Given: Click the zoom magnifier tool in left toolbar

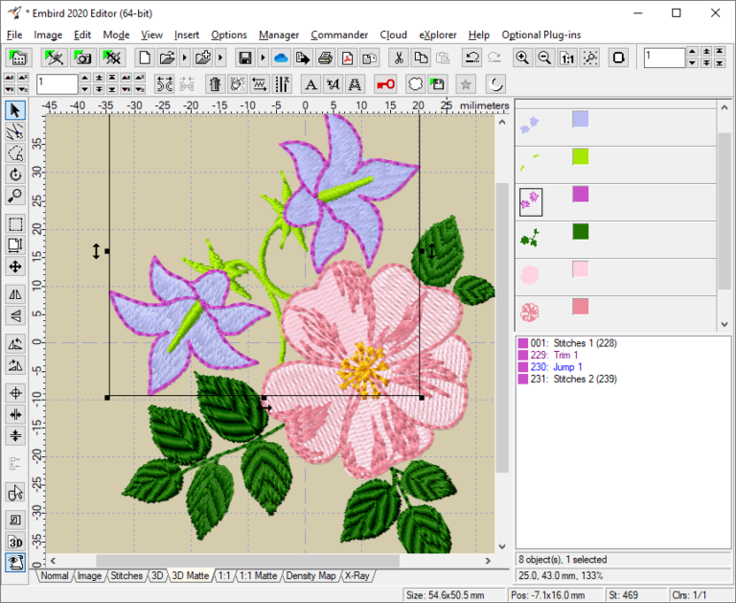Looking at the screenshot, I should pyautogui.click(x=15, y=196).
